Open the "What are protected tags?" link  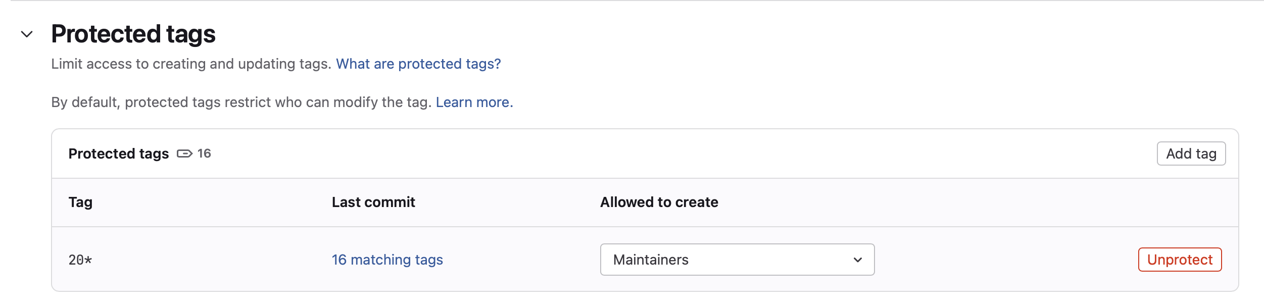click(x=418, y=64)
